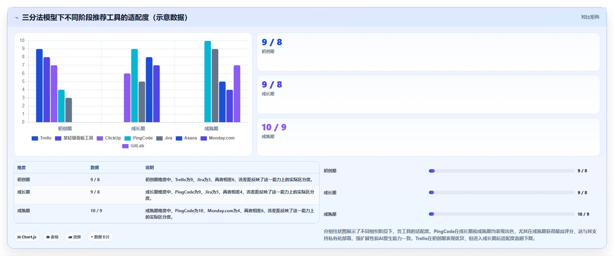
Task: Toggle the 某轻量看板工具 legend entry
Action: pos(74,138)
